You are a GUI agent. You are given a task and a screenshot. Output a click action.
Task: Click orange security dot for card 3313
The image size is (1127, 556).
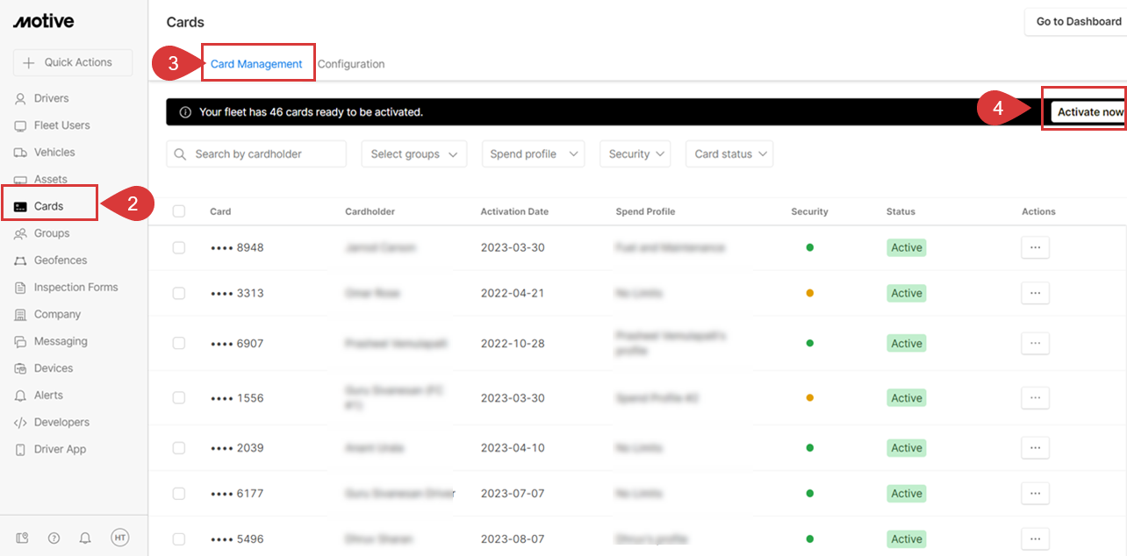(809, 293)
